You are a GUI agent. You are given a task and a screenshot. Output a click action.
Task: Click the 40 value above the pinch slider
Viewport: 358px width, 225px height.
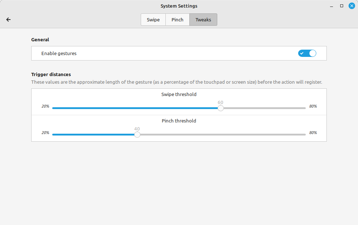pyautogui.click(x=137, y=129)
